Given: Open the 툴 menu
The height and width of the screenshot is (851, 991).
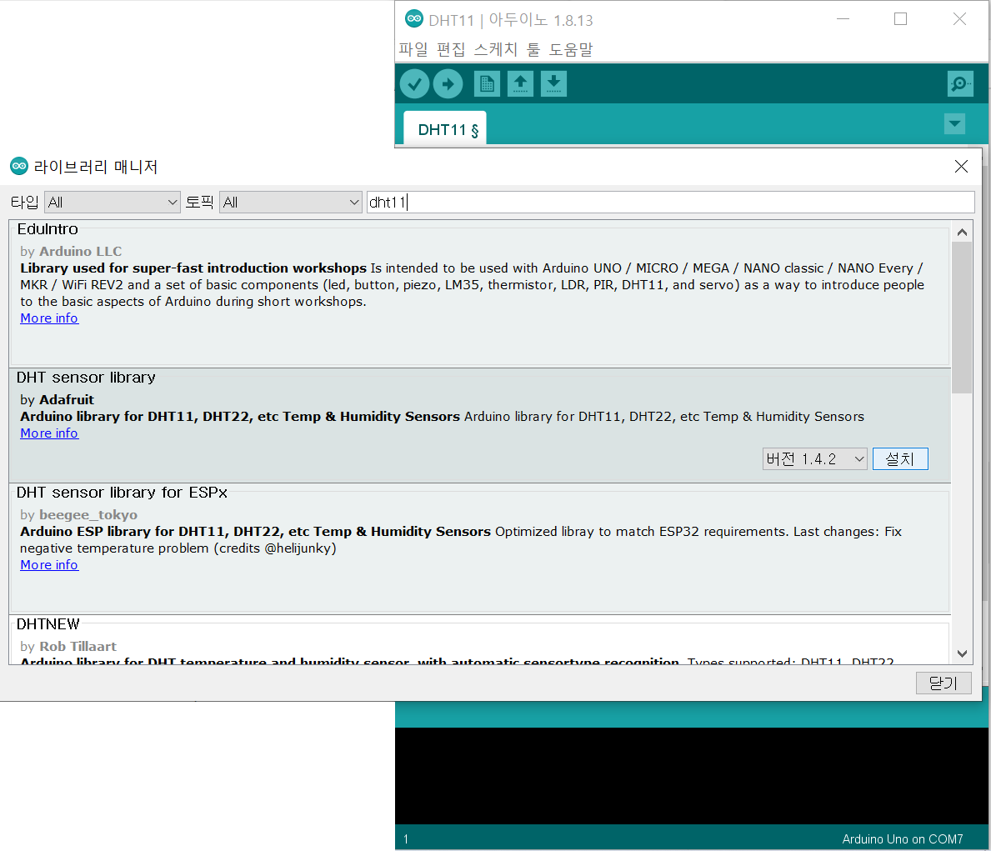Looking at the screenshot, I should tap(533, 49).
